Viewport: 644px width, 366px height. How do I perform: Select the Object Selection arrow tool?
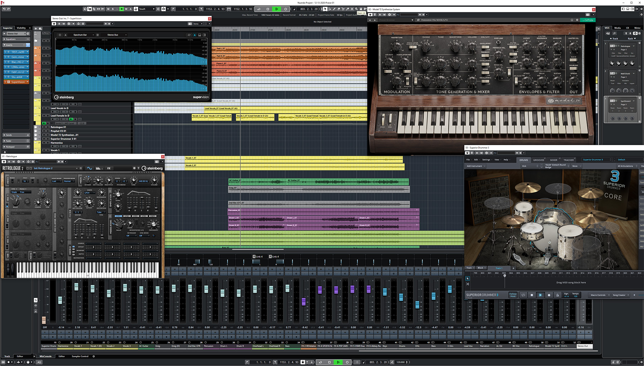coord(325,9)
